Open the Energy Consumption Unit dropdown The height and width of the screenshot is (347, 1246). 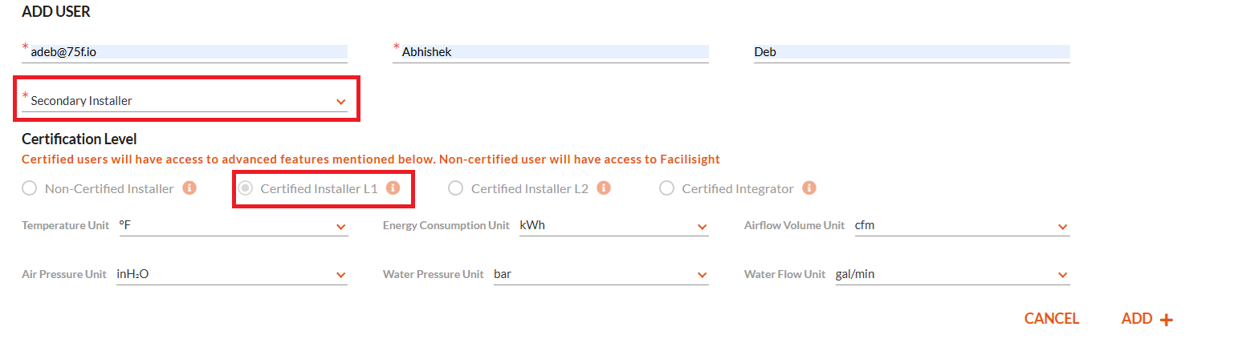coord(613,226)
